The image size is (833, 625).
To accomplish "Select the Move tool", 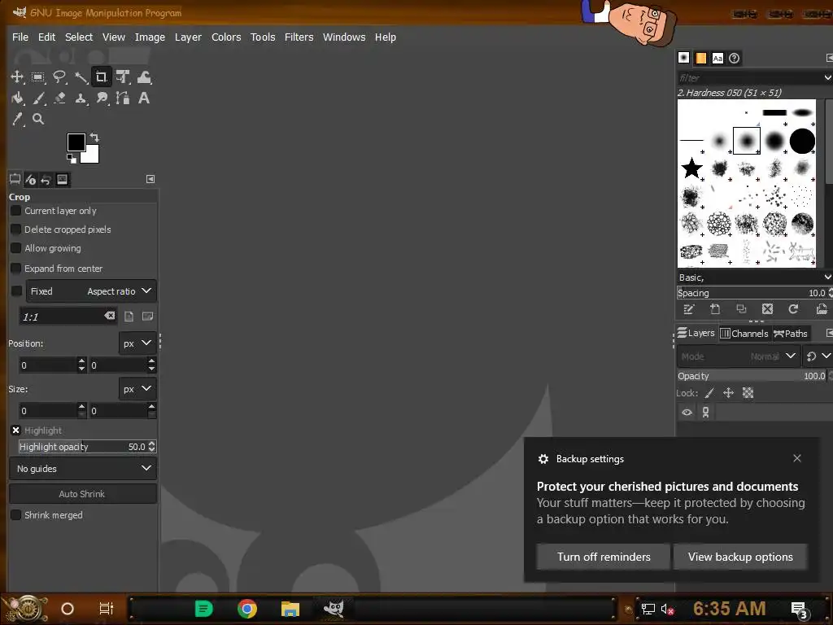I will (17, 77).
